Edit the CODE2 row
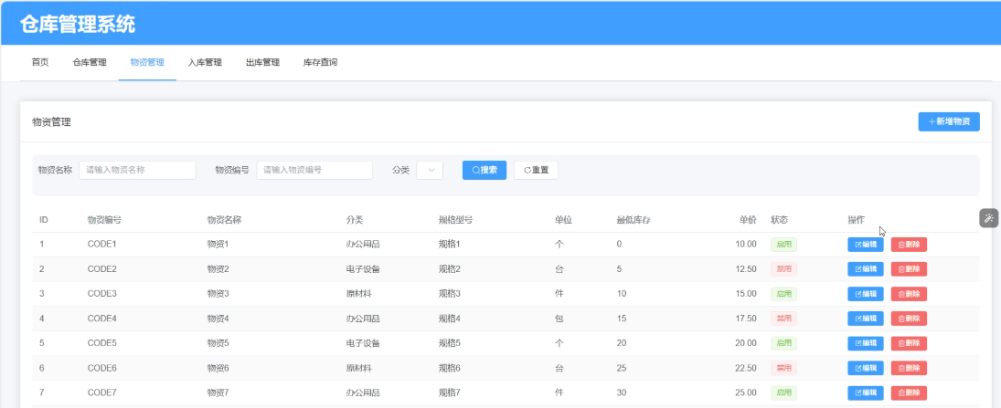 point(866,269)
